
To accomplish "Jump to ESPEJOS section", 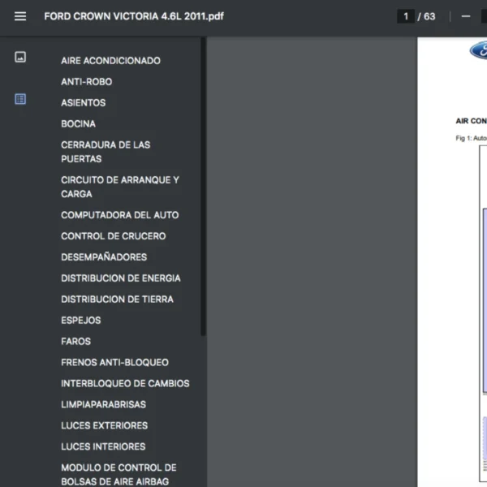I will click(x=80, y=321).
